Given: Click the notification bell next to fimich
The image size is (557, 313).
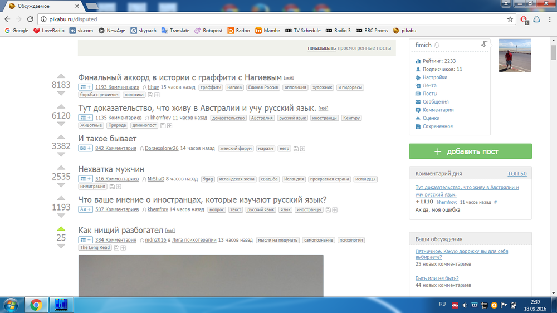Looking at the screenshot, I should point(437,45).
